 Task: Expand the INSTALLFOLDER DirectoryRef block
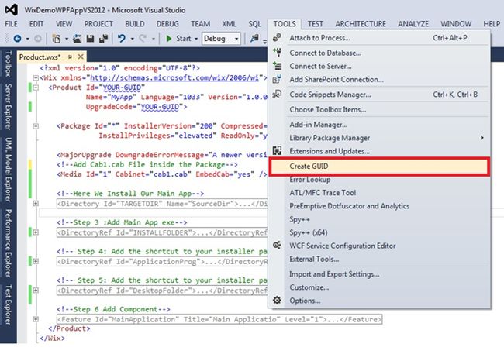(36, 232)
